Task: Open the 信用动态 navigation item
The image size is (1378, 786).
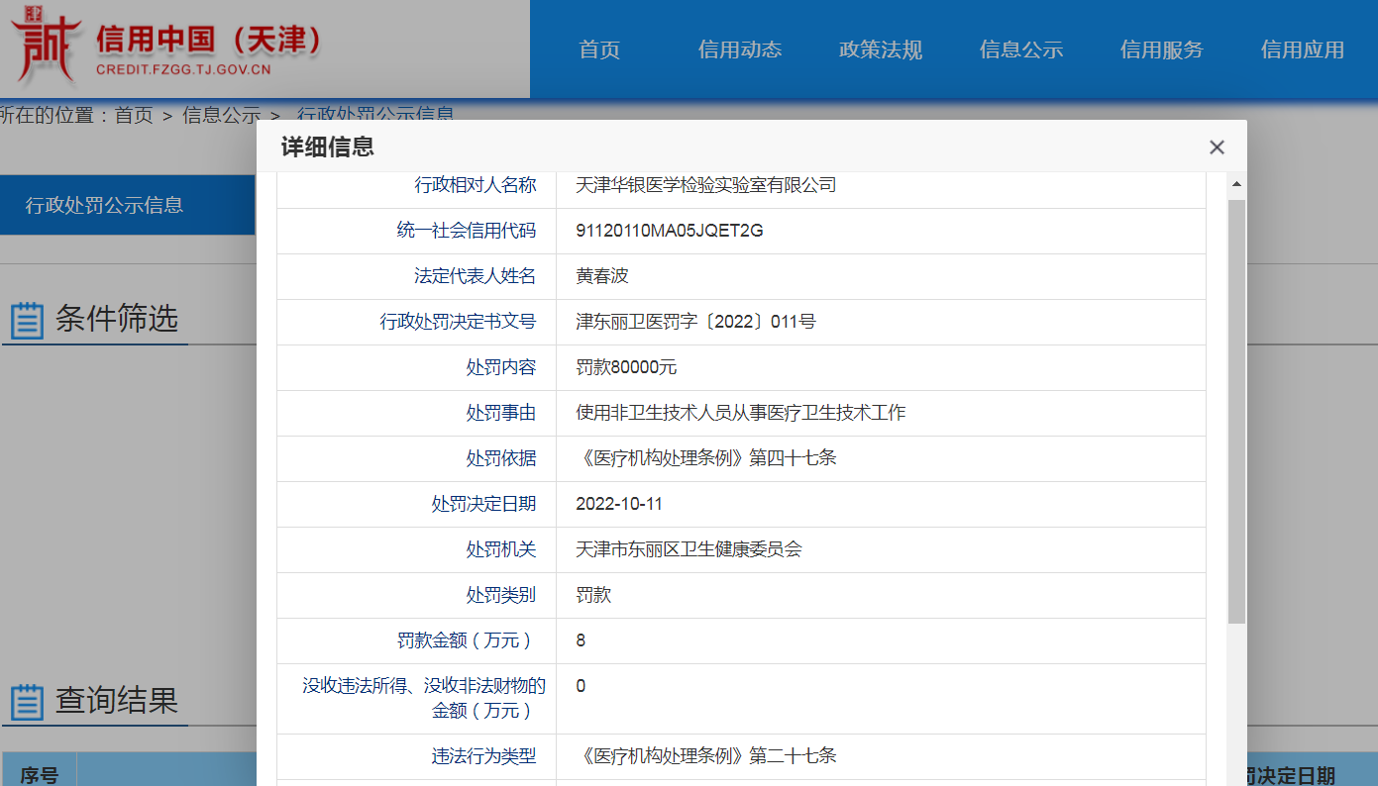Action: 740,49
